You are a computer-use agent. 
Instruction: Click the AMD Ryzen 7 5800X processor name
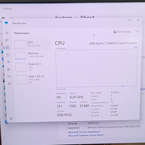point(113,43)
